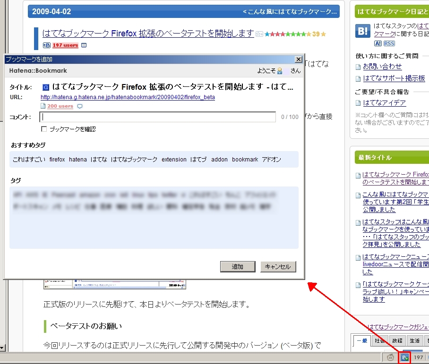This screenshot has width=429, height=364.
Task: Open the previous entry link in the date header
Action: (290, 11)
